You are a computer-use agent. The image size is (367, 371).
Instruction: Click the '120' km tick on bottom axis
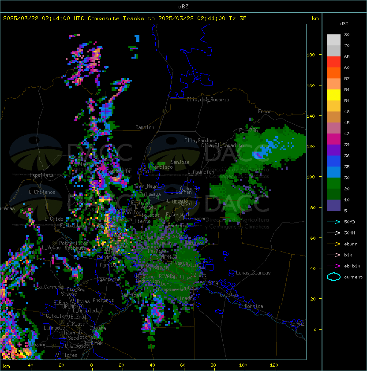[274, 365]
